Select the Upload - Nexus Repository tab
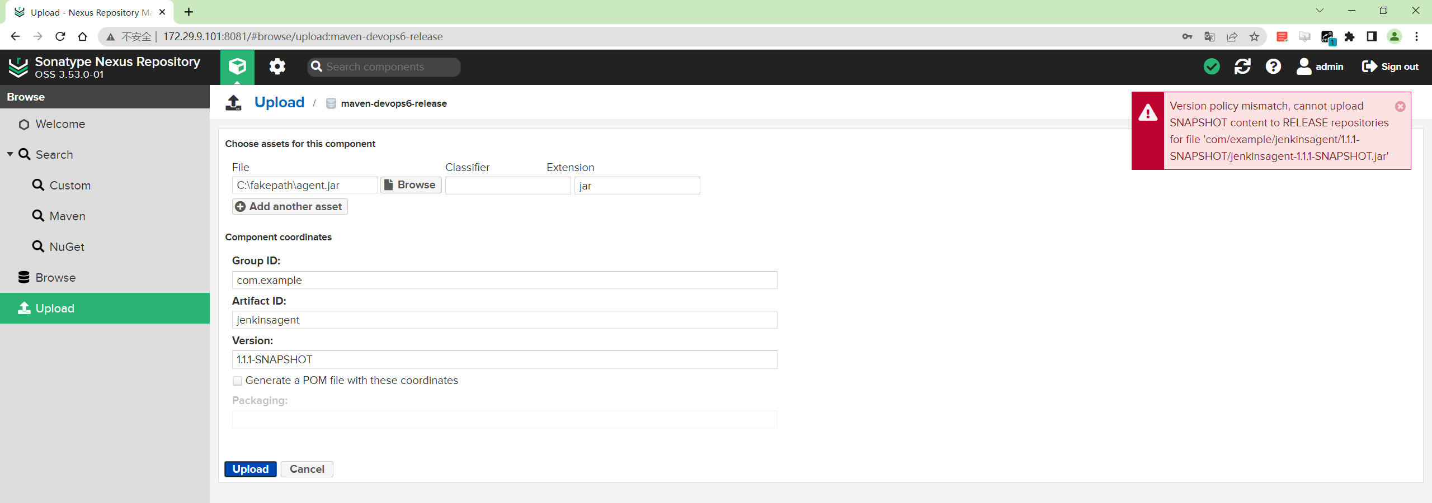 pyautogui.click(x=89, y=12)
